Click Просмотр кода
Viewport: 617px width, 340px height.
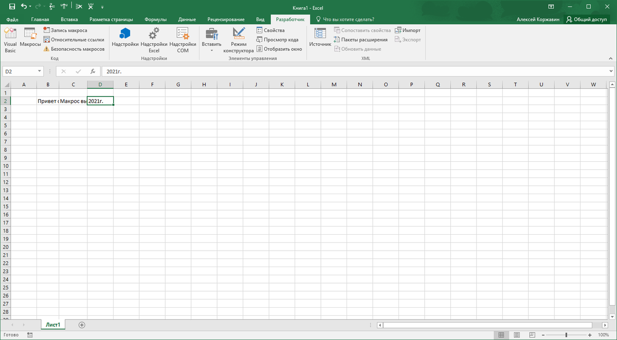277,40
